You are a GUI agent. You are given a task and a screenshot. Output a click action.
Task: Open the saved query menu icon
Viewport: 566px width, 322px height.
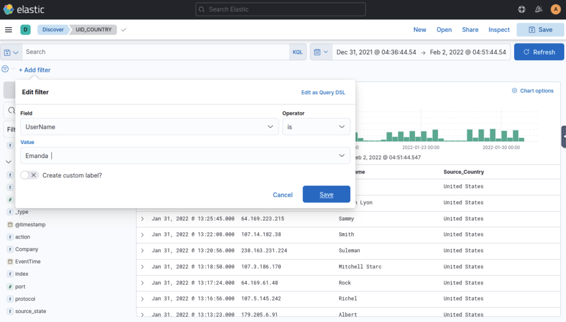point(11,52)
